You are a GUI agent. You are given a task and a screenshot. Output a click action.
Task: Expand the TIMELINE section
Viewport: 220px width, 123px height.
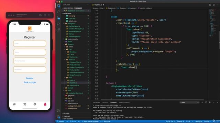67,116
